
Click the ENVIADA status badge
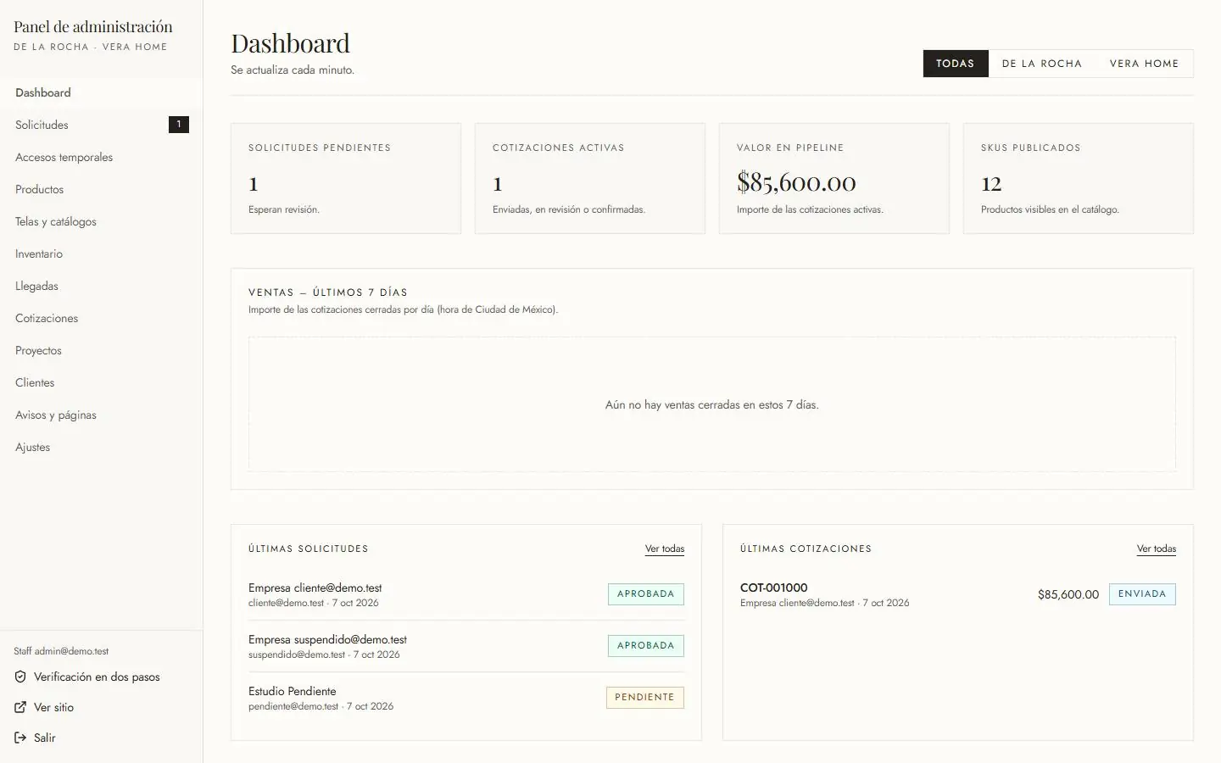tap(1142, 594)
